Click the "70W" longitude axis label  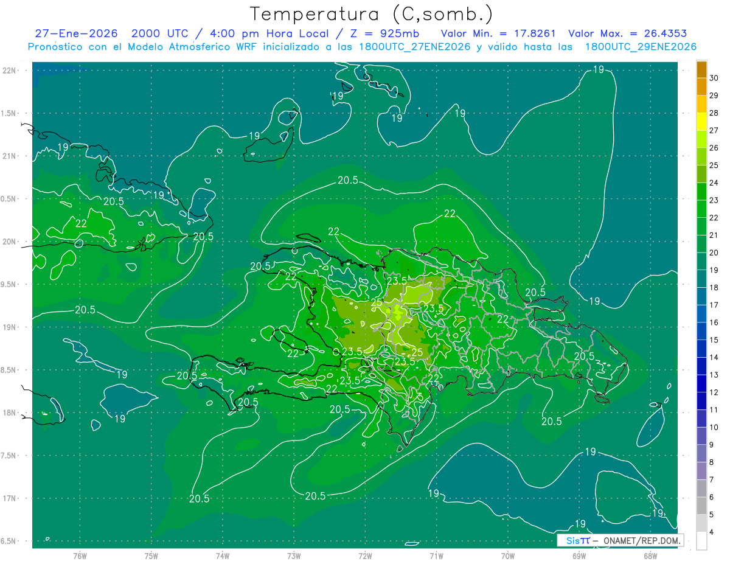[x=508, y=555]
